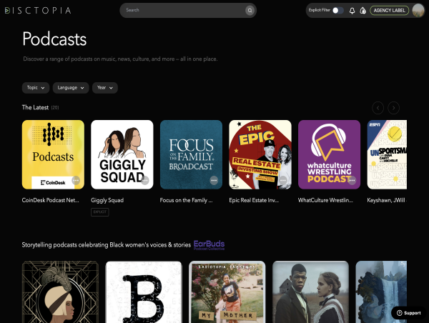Screen dimensions: 429x323
Task: Expand the Year filter dropdown
Action: coord(105,88)
